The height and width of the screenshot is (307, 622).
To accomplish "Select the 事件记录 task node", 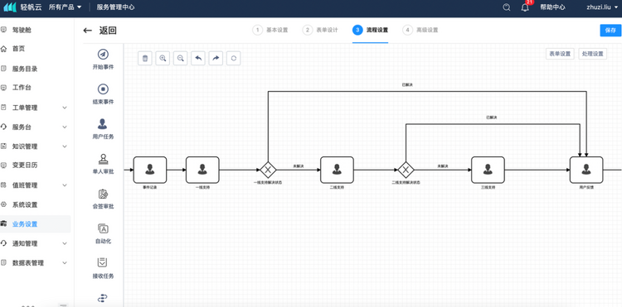I will (x=150, y=170).
